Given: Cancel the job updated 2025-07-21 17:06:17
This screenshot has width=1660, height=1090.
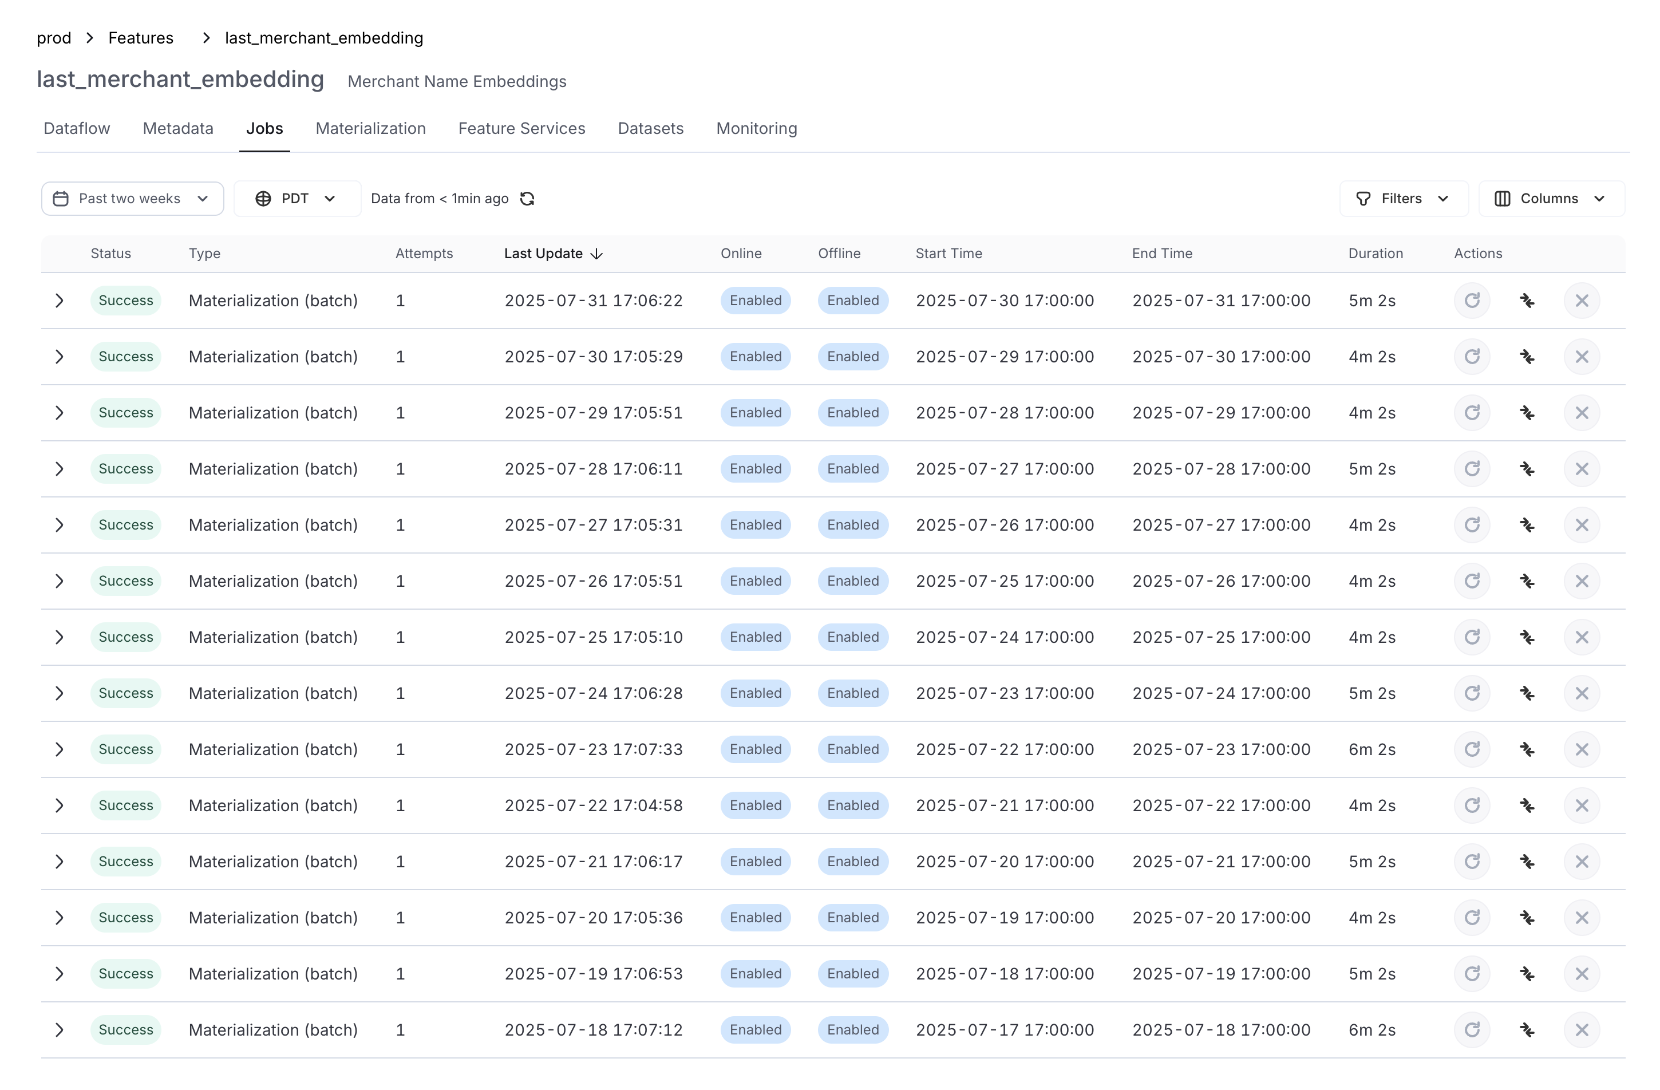Looking at the screenshot, I should 1581,862.
